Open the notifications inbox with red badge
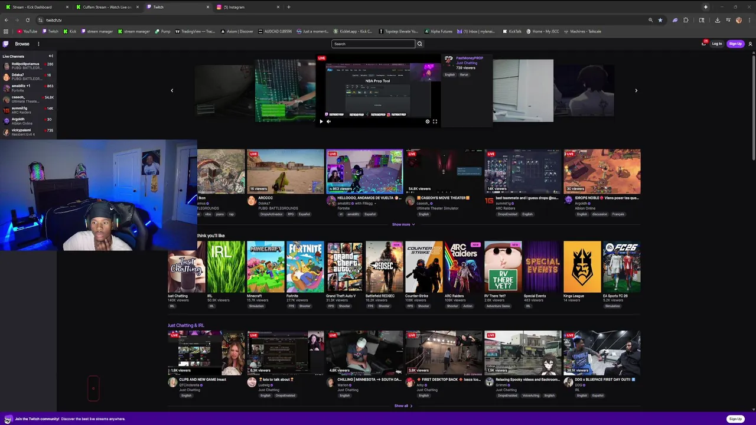756x425 pixels. (x=704, y=44)
